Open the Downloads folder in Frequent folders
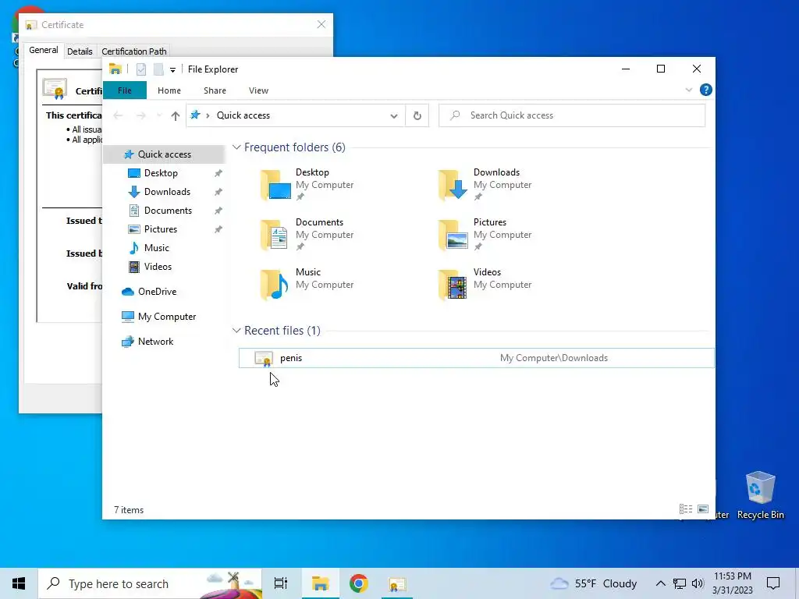 [485, 184]
